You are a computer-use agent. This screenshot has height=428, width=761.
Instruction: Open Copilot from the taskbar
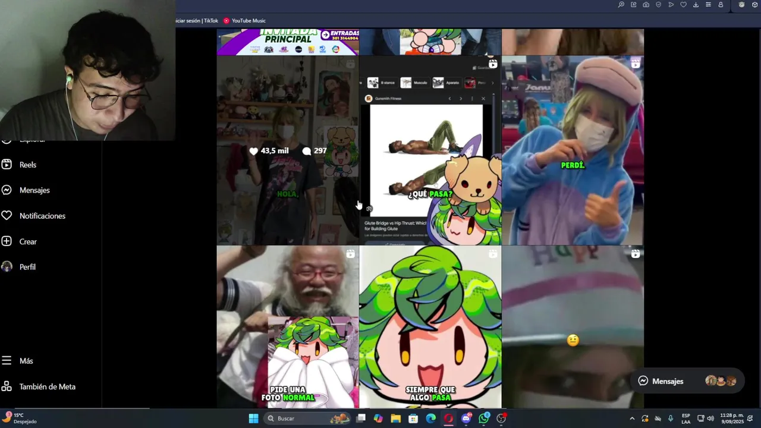378,418
